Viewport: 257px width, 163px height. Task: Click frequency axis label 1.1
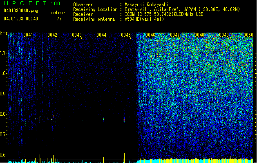click(x=4, y=53)
